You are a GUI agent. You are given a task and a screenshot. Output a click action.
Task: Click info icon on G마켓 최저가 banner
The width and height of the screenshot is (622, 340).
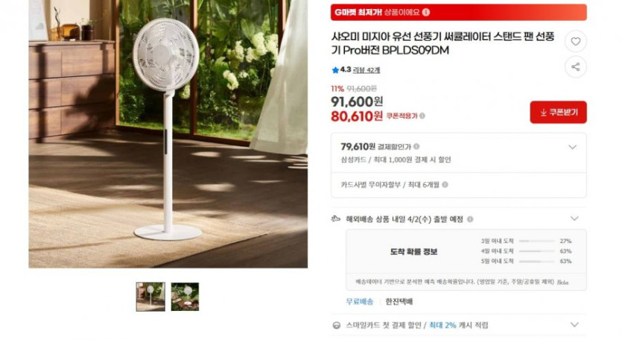click(x=426, y=13)
